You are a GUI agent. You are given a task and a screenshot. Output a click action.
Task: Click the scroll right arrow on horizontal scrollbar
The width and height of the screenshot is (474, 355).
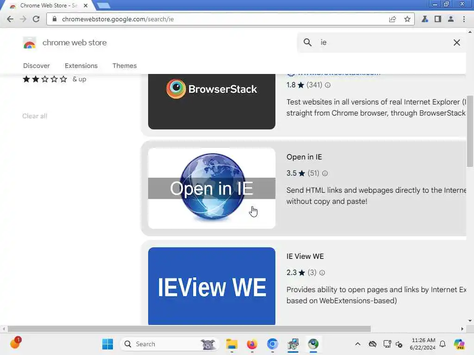[x=462, y=329]
